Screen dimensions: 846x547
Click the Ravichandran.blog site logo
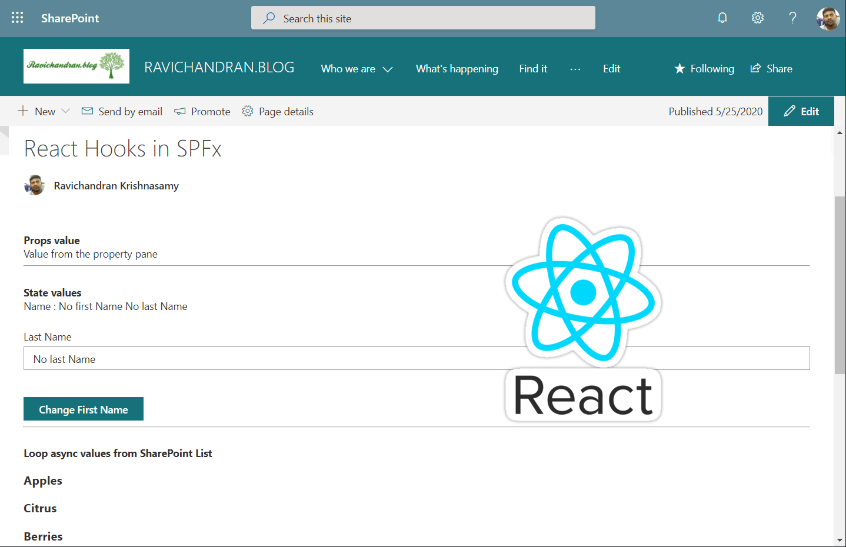76,66
